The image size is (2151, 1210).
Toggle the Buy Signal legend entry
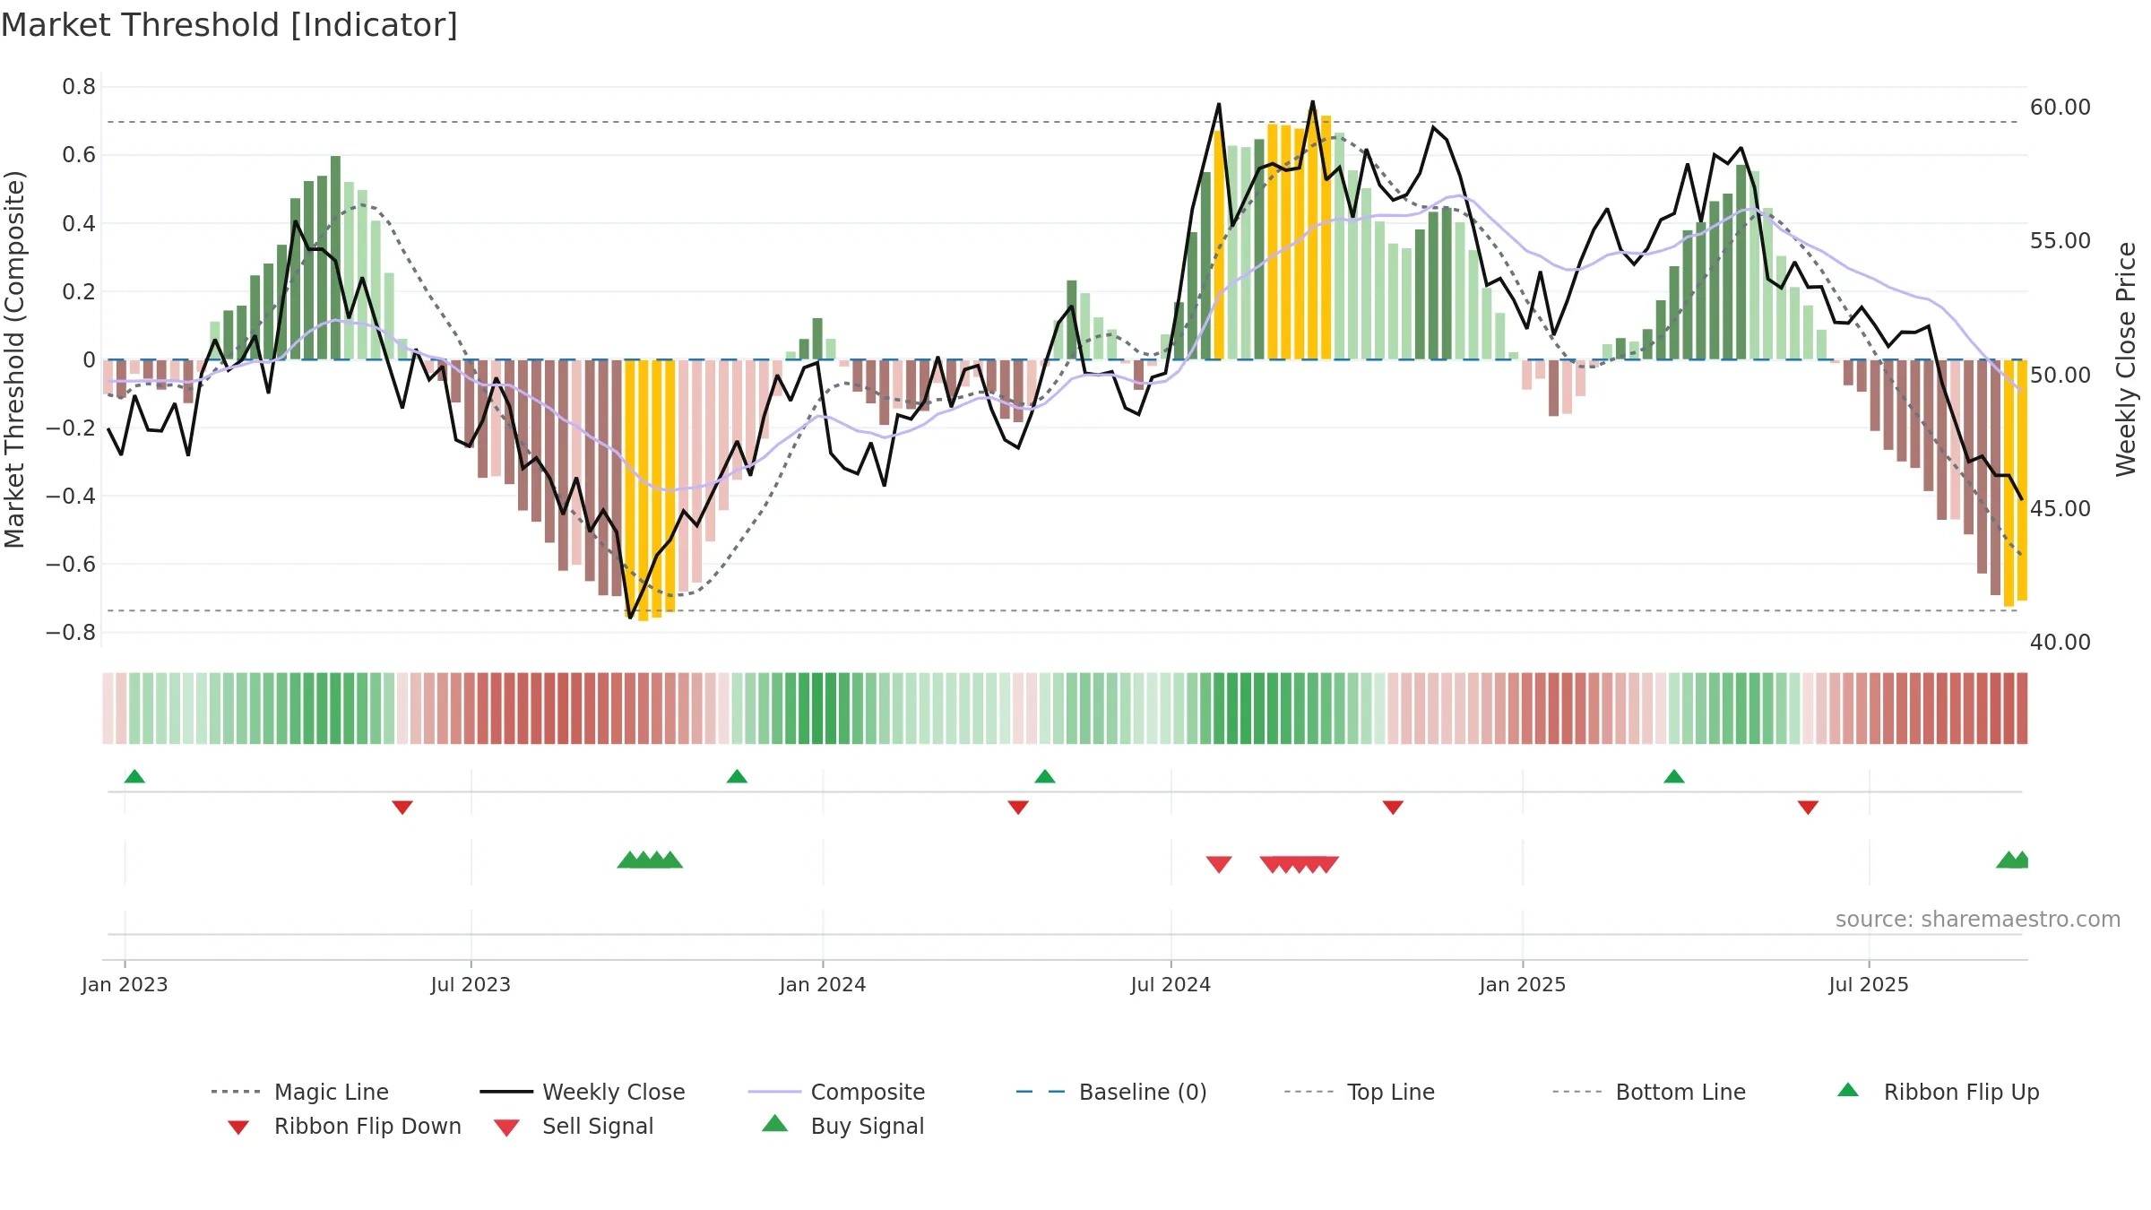pos(842,1126)
